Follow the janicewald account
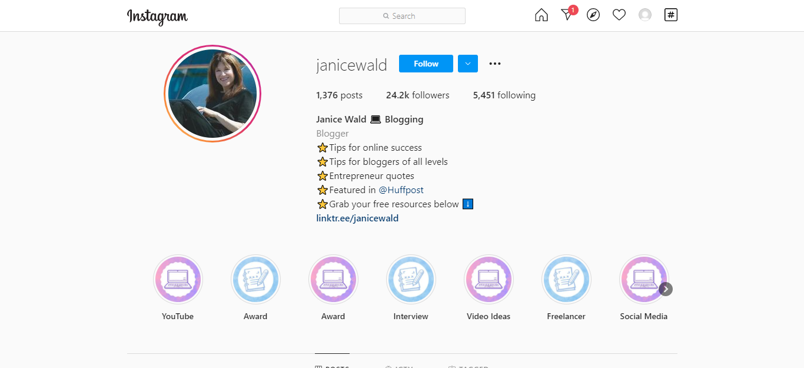The height and width of the screenshot is (368, 804). point(426,64)
